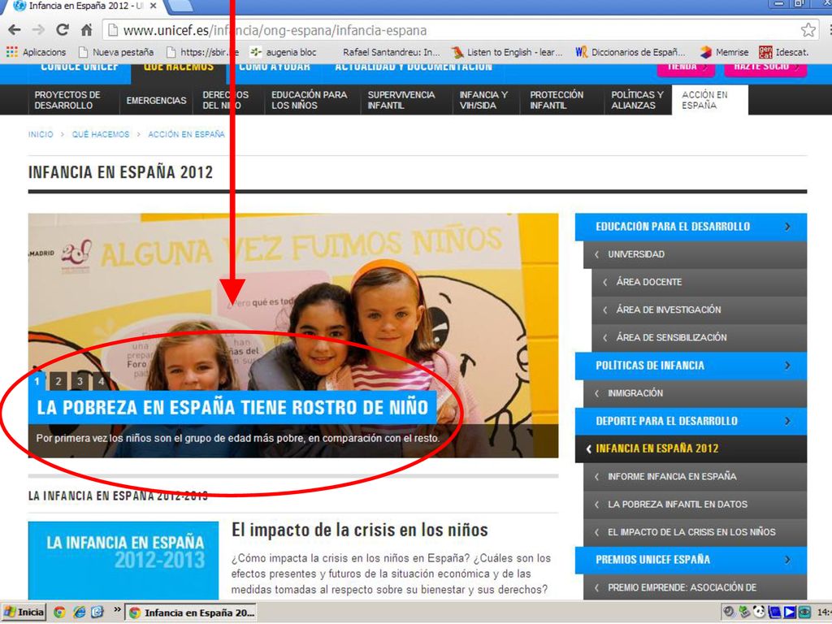Open the Listen to English bookmark
The width and height of the screenshot is (832, 624).
506,52
